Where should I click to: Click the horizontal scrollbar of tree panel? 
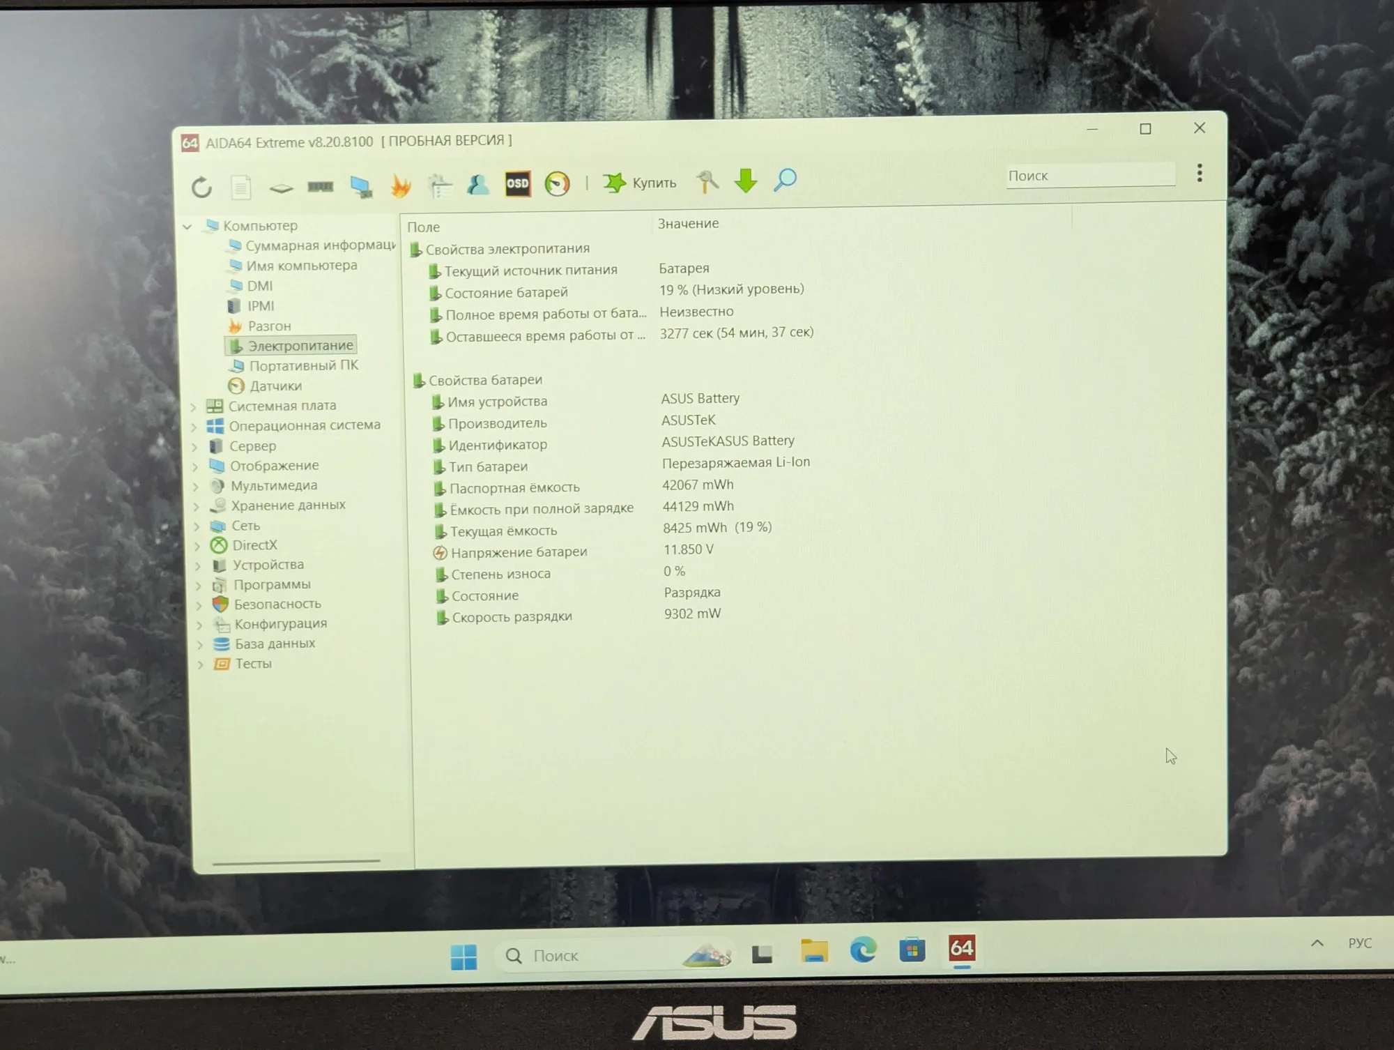tap(296, 862)
